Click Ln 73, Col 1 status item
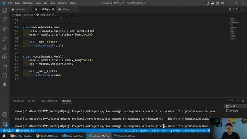Screen dimensions: 247x139 tap(131, 131)
